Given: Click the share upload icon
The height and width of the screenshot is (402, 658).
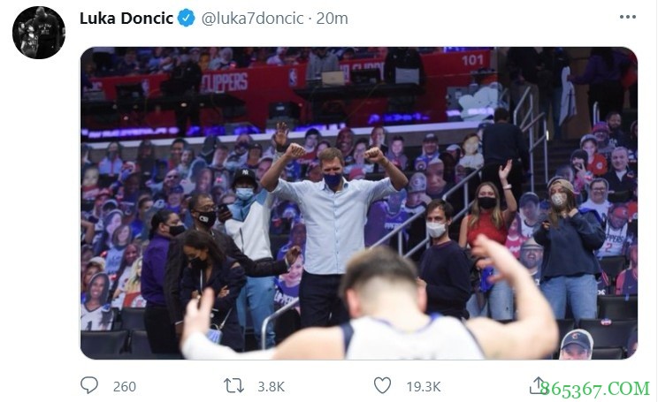Looking at the screenshot, I should (x=537, y=385).
